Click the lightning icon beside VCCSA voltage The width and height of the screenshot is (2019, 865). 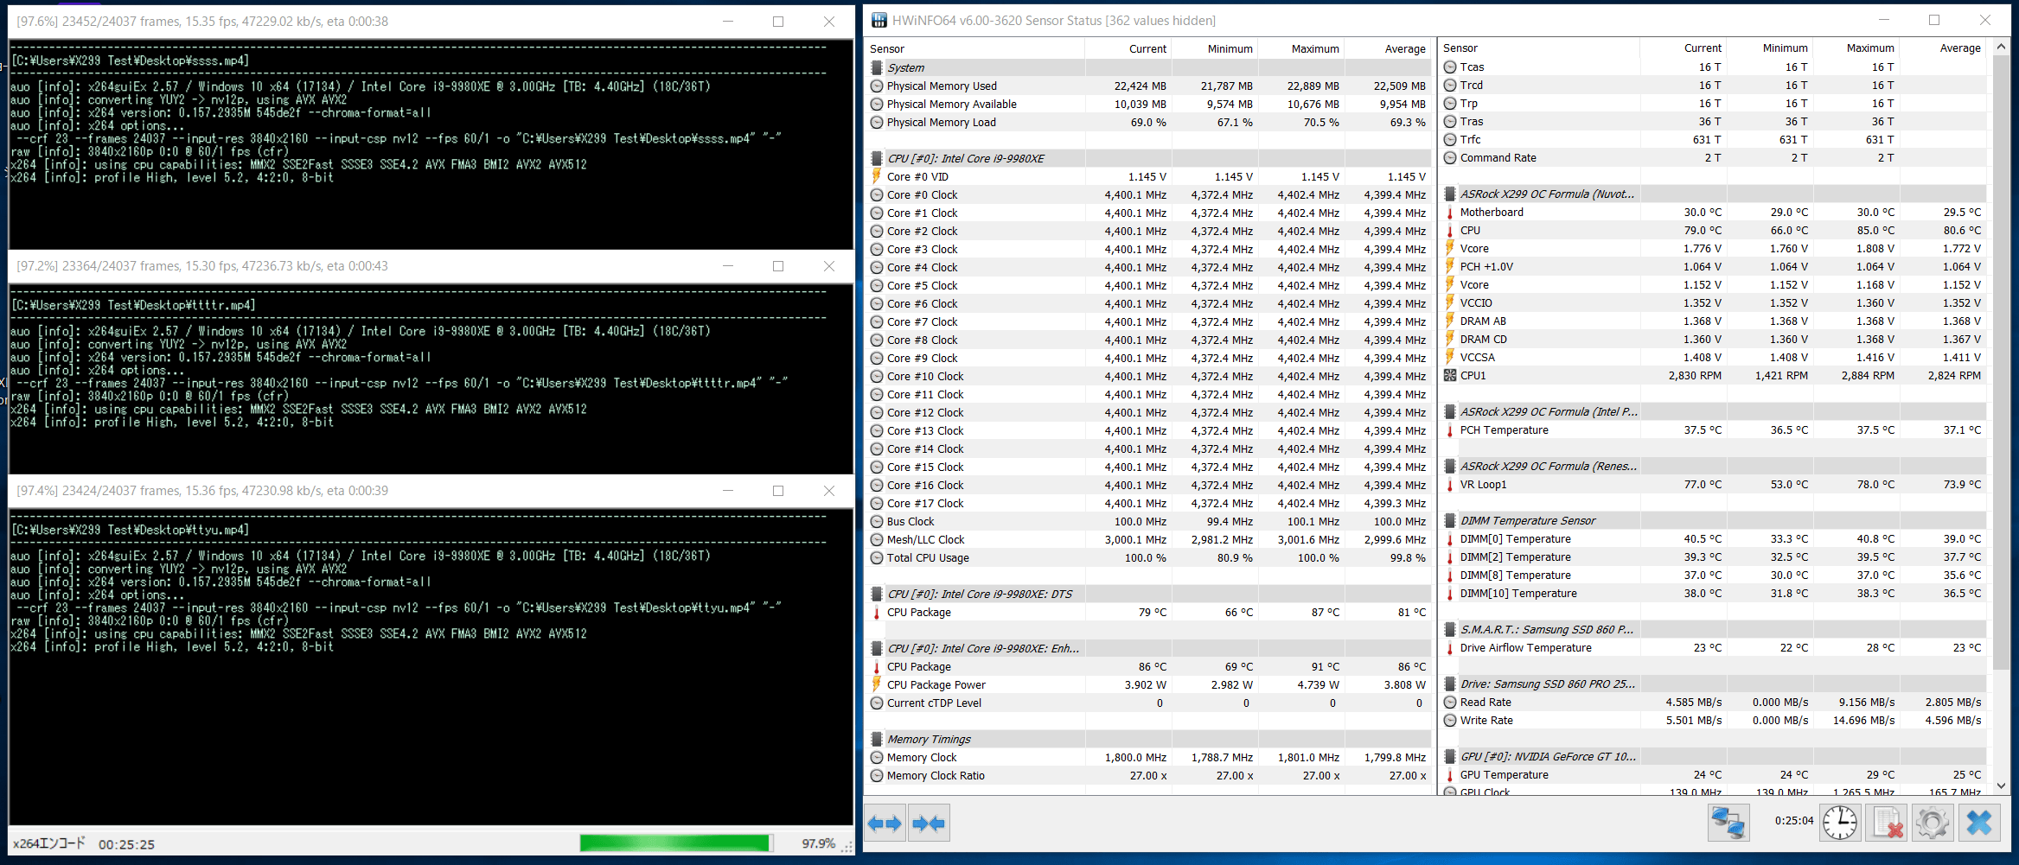(1450, 357)
